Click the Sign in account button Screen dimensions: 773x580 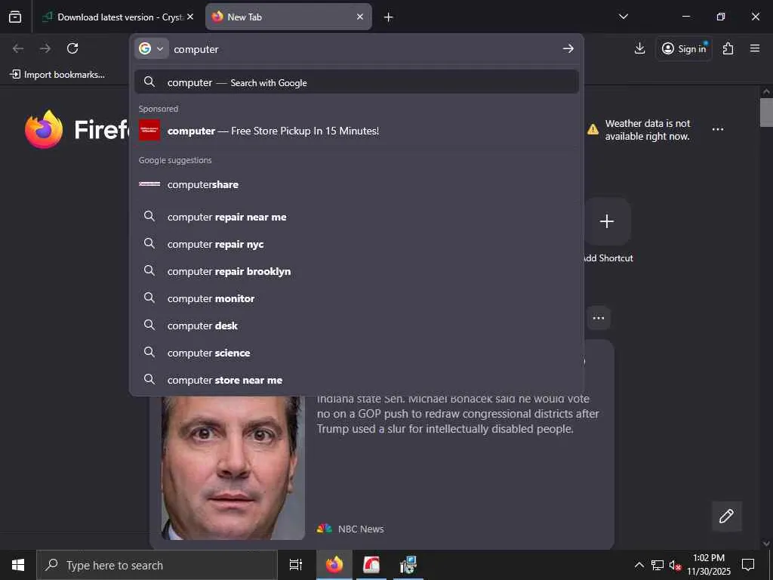click(684, 48)
